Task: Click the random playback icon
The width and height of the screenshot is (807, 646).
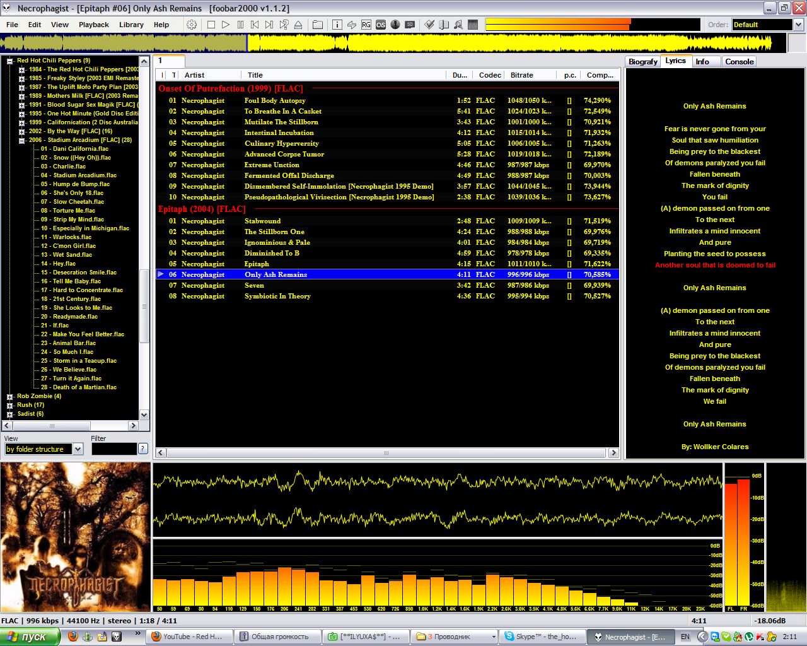Action: [284, 25]
